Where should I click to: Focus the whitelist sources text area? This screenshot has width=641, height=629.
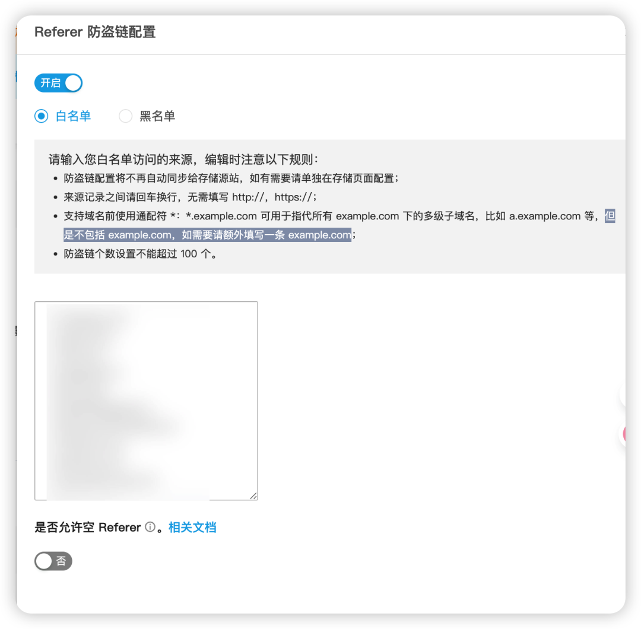(x=146, y=400)
